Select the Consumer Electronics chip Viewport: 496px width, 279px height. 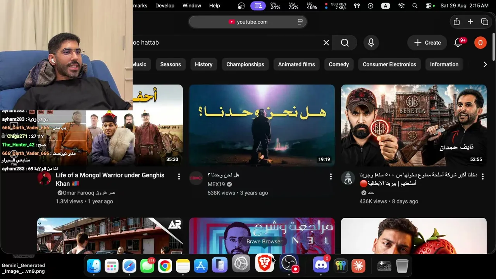click(x=389, y=64)
